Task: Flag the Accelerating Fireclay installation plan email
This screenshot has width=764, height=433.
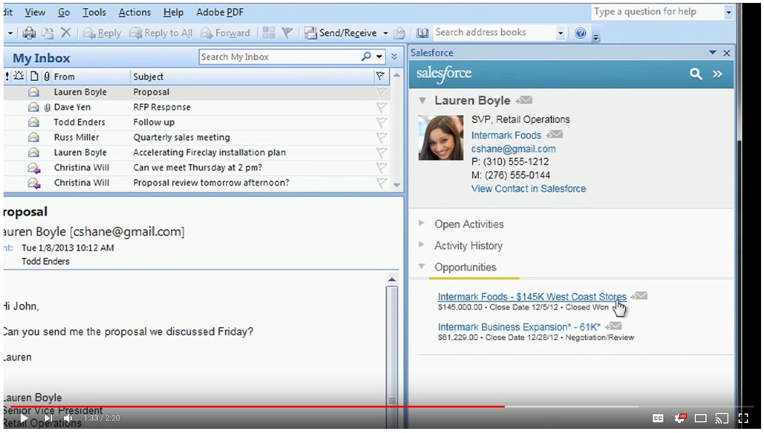Action: (x=382, y=153)
